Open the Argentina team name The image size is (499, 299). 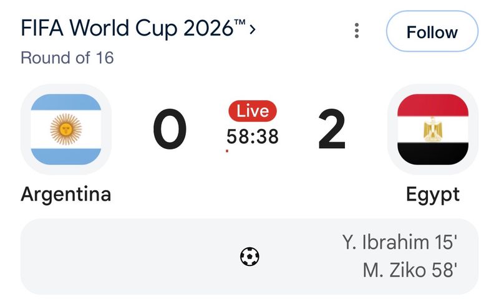pyautogui.click(x=66, y=194)
